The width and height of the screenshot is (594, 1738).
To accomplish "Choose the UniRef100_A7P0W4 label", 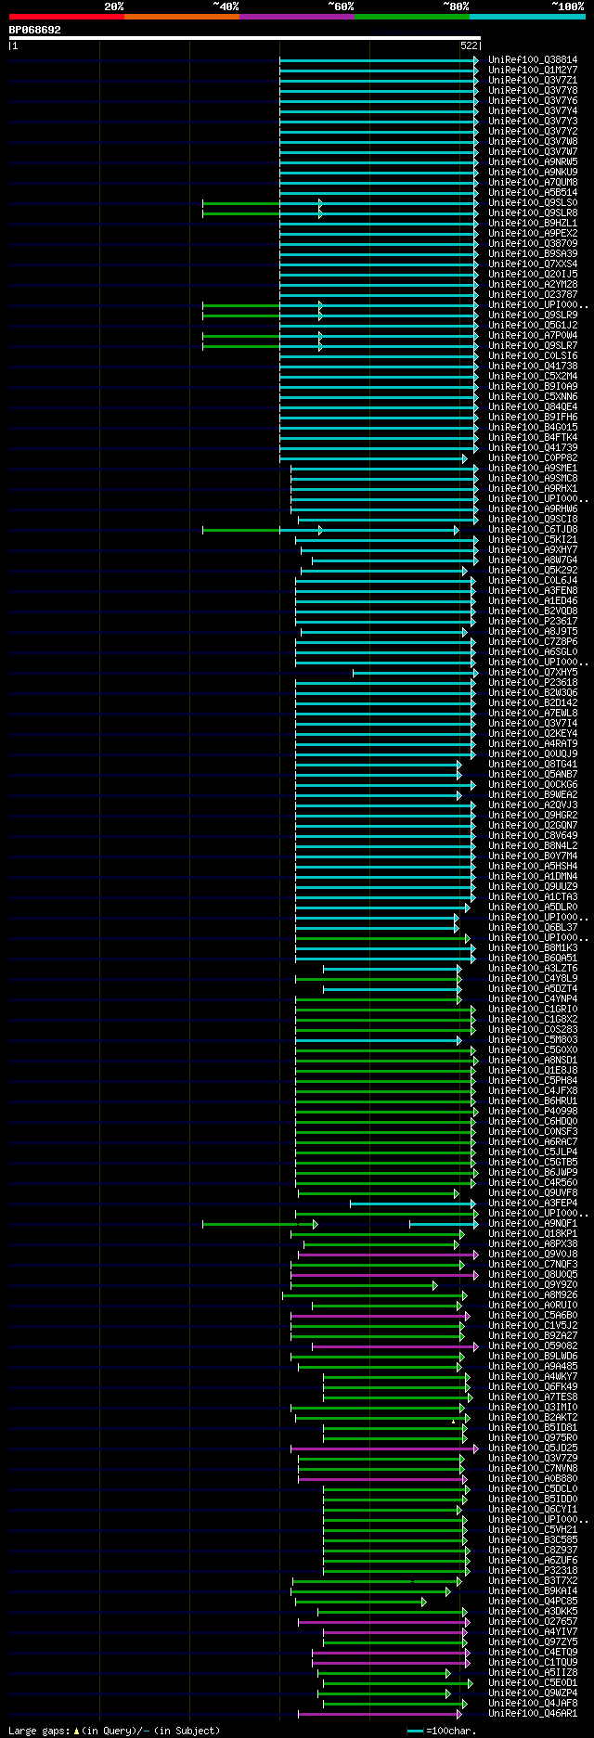I will [533, 336].
